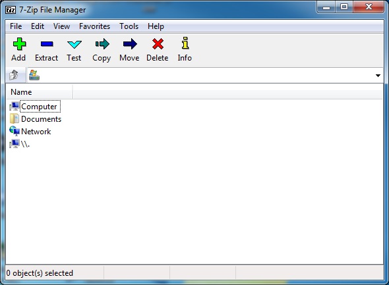The image size is (389, 285).
Task: Select the \\. device icon
Action: (x=15, y=143)
